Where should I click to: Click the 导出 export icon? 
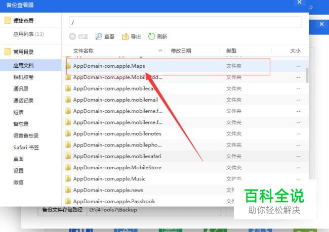(125, 36)
